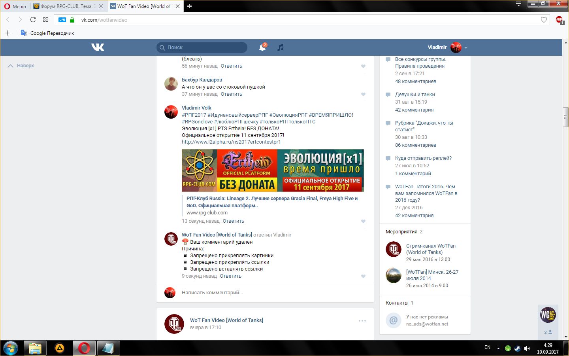Open WoTFan Итоги 2016 discussion
The height and width of the screenshot is (356, 569).
pyautogui.click(x=426, y=193)
